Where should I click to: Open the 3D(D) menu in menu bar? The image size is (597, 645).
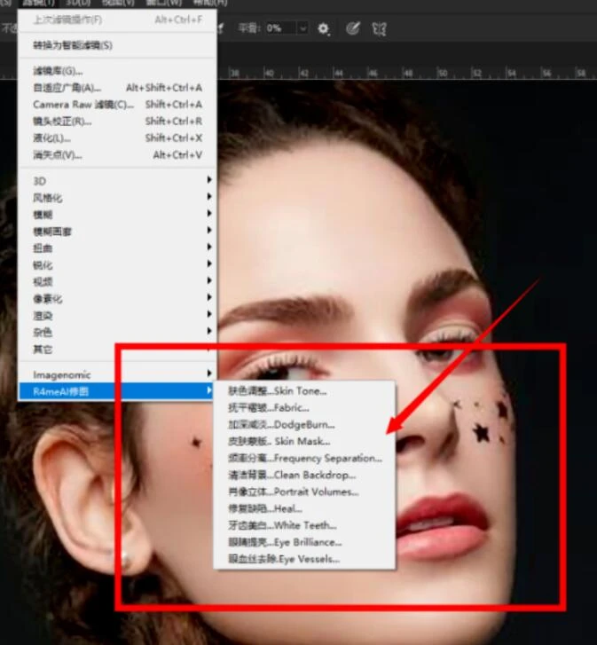pos(78,3)
